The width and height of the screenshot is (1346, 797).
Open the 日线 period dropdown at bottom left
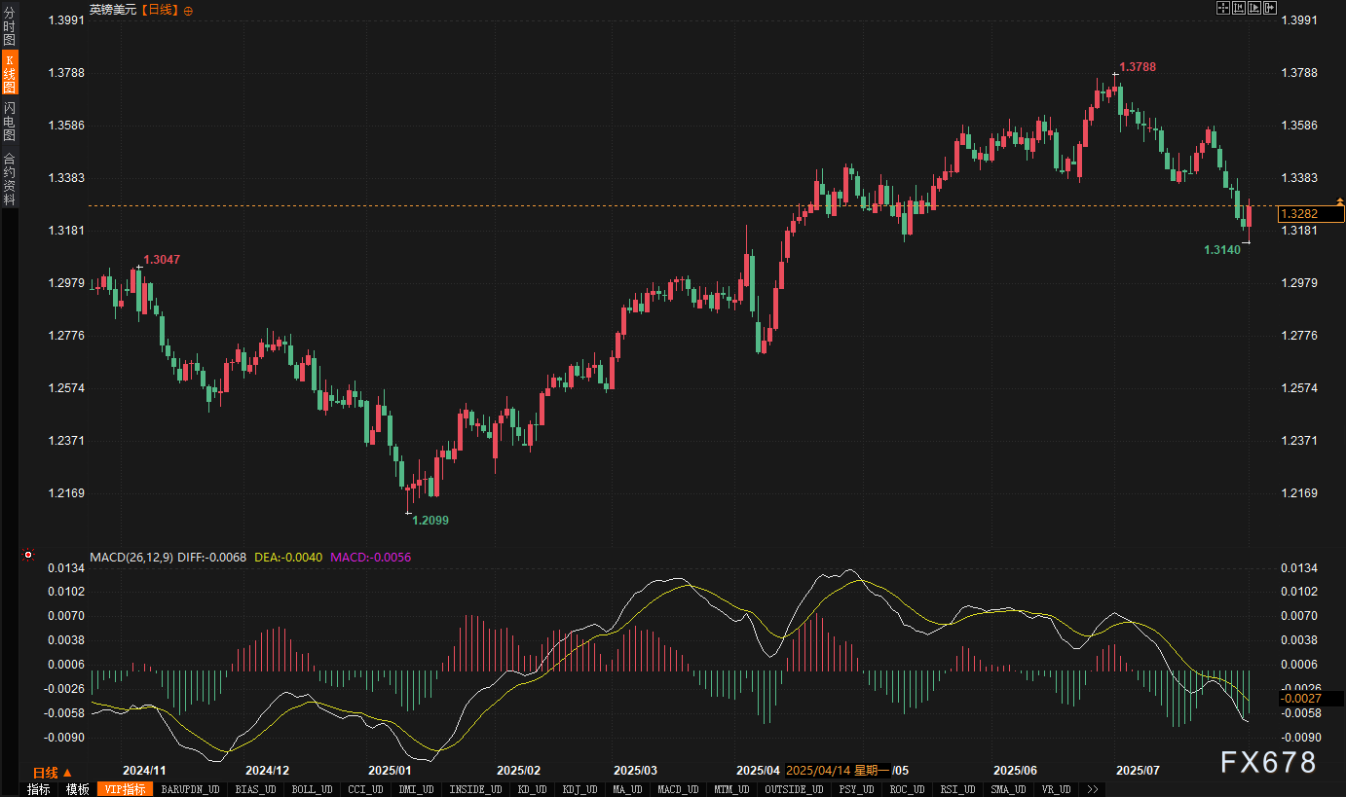[x=53, y=773]
